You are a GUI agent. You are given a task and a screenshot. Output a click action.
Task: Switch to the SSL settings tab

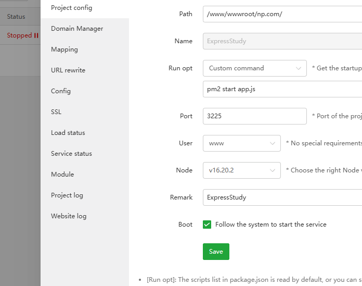point(56,112)
